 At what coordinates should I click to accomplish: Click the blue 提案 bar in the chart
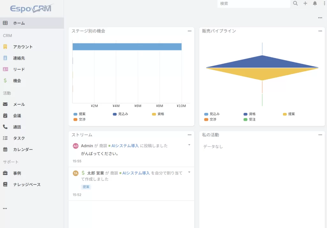(x=127, y=47)
